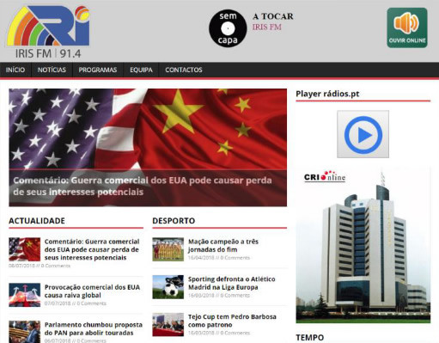439x343 pixels.
Task: Click the 'IRIS FM' now playing text
Action: coord(267,27)
